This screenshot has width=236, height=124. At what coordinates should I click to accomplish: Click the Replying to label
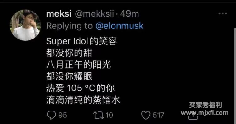click(70, 26)
